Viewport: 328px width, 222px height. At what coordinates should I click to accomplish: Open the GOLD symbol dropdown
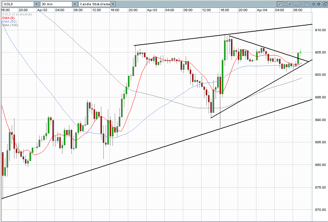point(36,4)
